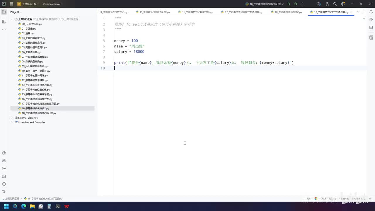Screen dimensions: 375x211
Task: Open Search Everywhere magnifier
Action: pyautogui.click(x=335, y=4)
